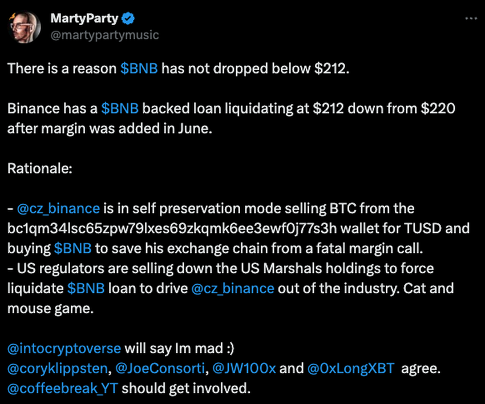Open the @intocryptoverse profile link

point(63,348)
